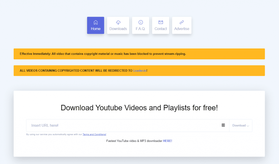Open the Terms and Conditions link
This screenshot has width=279, height=164.
click(x=94, y=134)
